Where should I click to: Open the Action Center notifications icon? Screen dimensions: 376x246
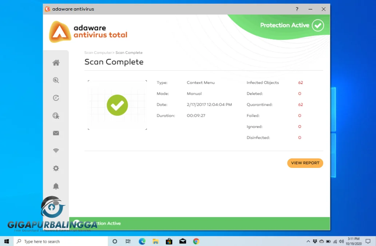tap(368, 241)
